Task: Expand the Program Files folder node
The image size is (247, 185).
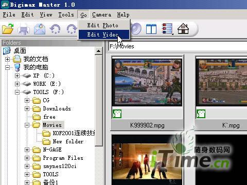Action: pos(27,158)
